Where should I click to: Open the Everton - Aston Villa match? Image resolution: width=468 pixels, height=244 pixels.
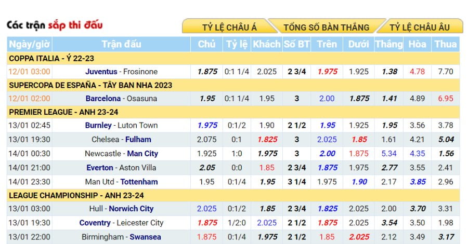pyautogui.click(x=121, y=168)
